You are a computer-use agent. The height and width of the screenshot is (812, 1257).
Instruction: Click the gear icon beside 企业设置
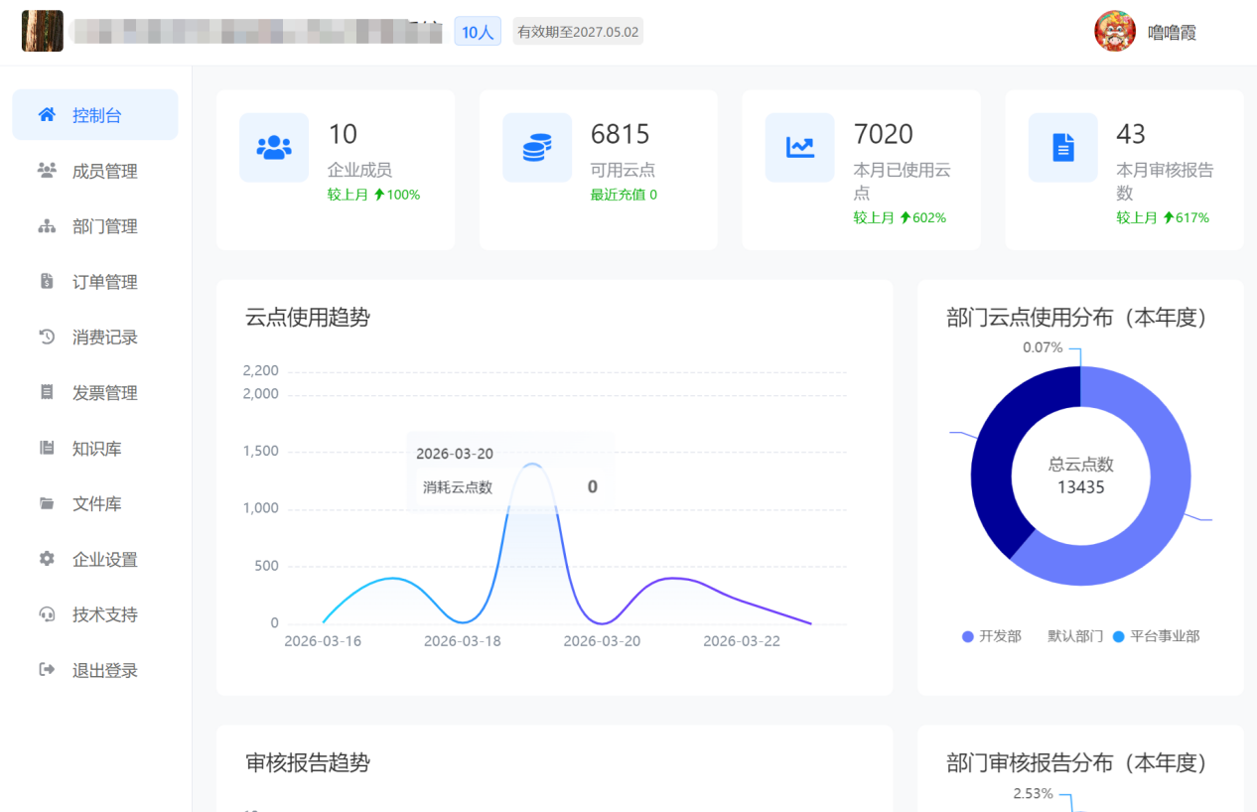tap(47, 559)
